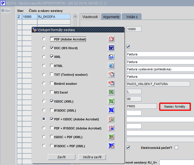Select default radio for HTML

tap(44, 66)
